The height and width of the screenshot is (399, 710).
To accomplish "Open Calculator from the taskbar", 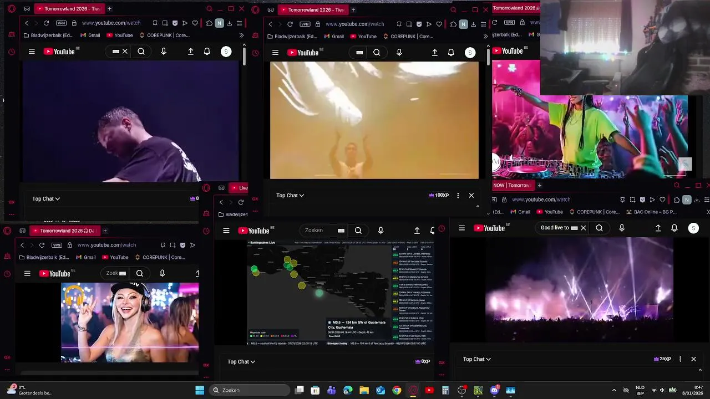I will (445, 390).
